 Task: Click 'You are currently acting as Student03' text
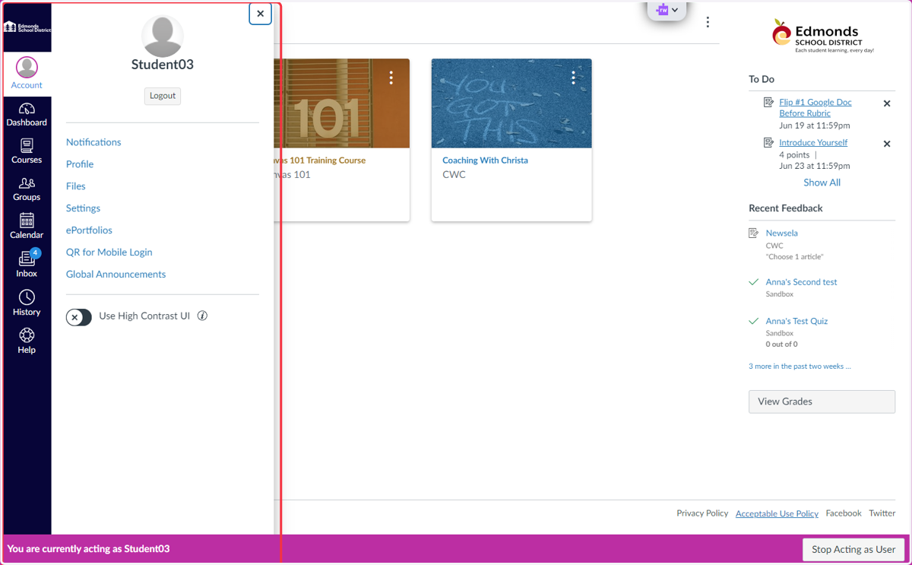point(88,549)
